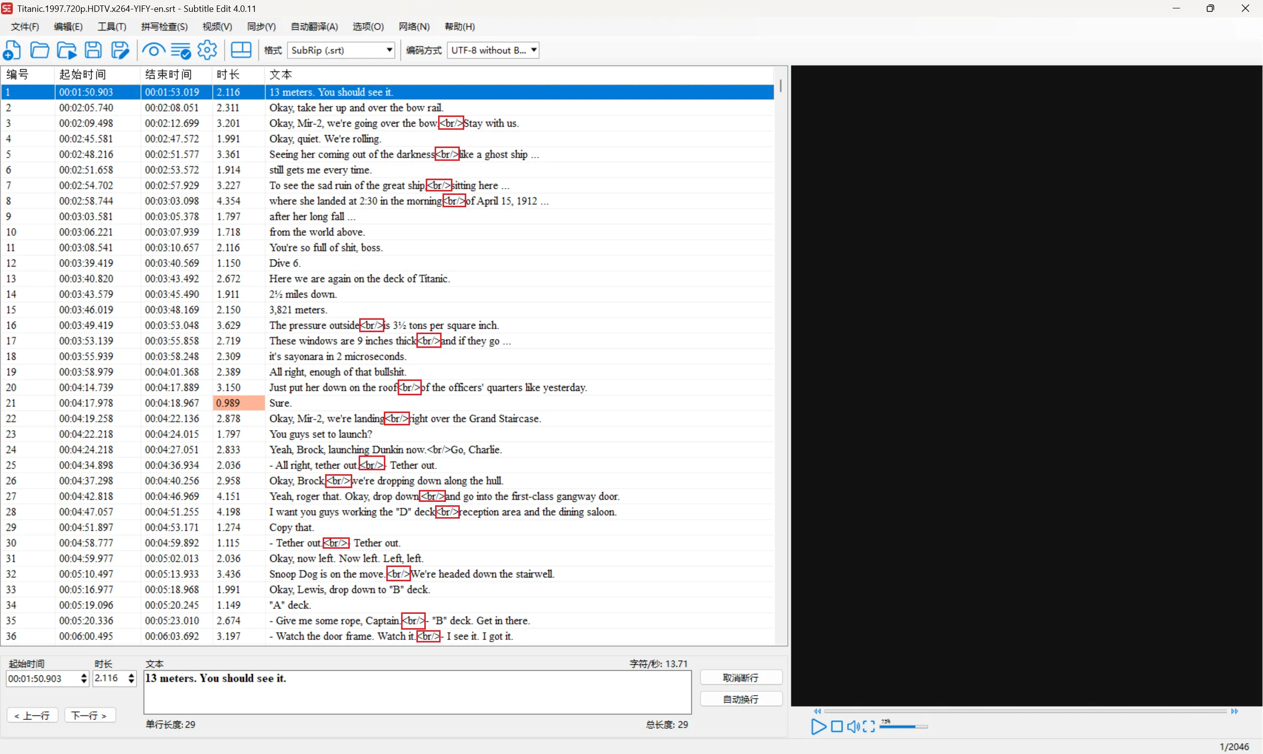The height and width of the screenshot is (754, 1263).
Task: Expand the UTF-8 encoding dropdown
Action: (x=534, y=50)
